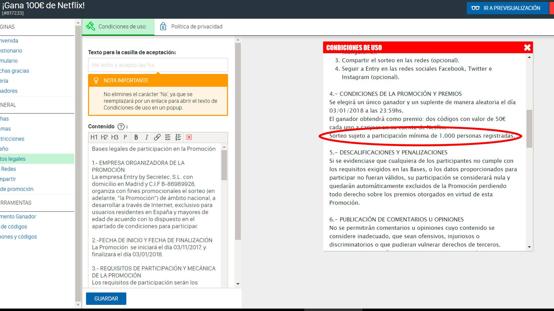Click the H1 heading format button
This screenshot has height=311, width=554.
(94, 137)
